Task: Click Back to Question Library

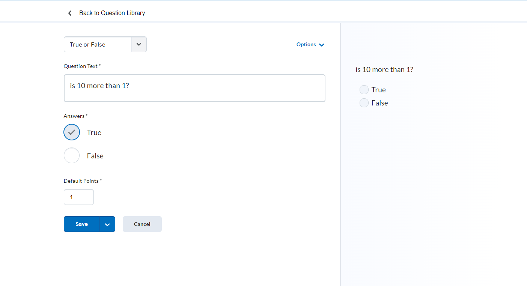Action: coord(112,13)
